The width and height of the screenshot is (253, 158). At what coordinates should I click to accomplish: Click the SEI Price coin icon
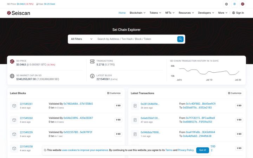[12, 61]
